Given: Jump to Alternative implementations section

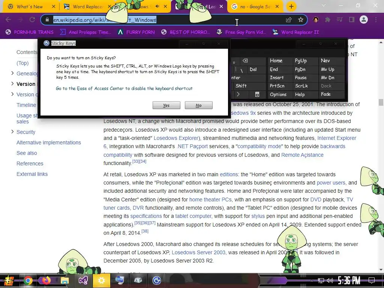Looking at the screenshot, I should (x=48, y=142).
